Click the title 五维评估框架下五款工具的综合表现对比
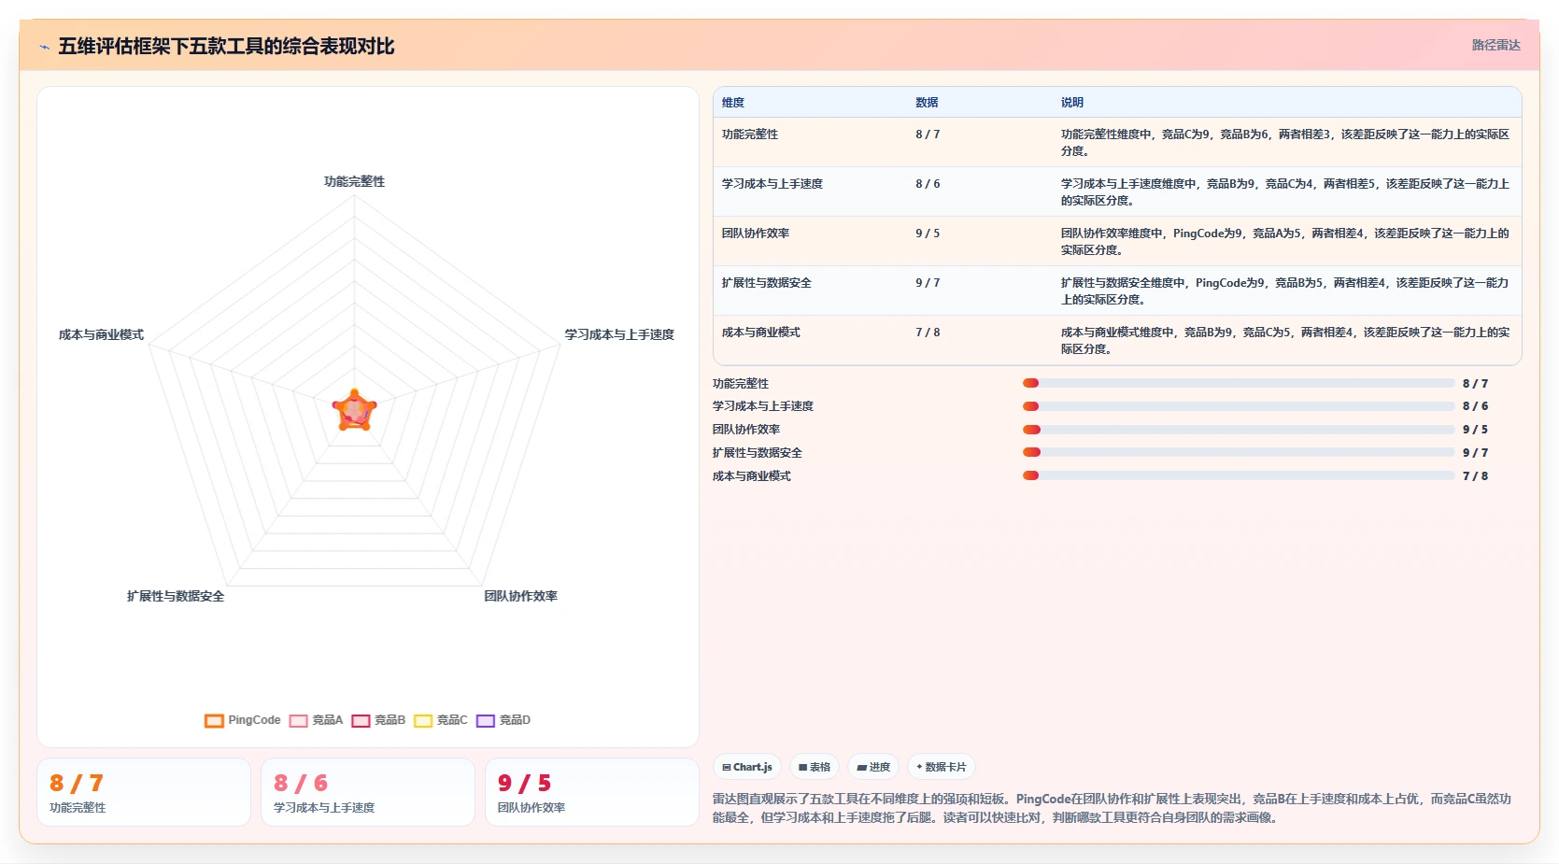The image size is (1559, 864). click(226, 47)
